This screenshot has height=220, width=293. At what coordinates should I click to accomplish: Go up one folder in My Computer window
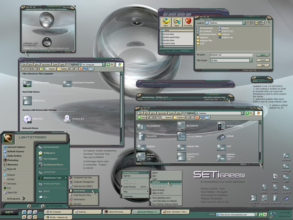(x=42, y=69)
